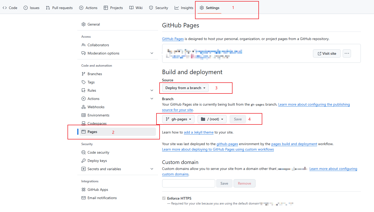
Task: Open the github-pages environment link
Action: [x=227, y=144]
